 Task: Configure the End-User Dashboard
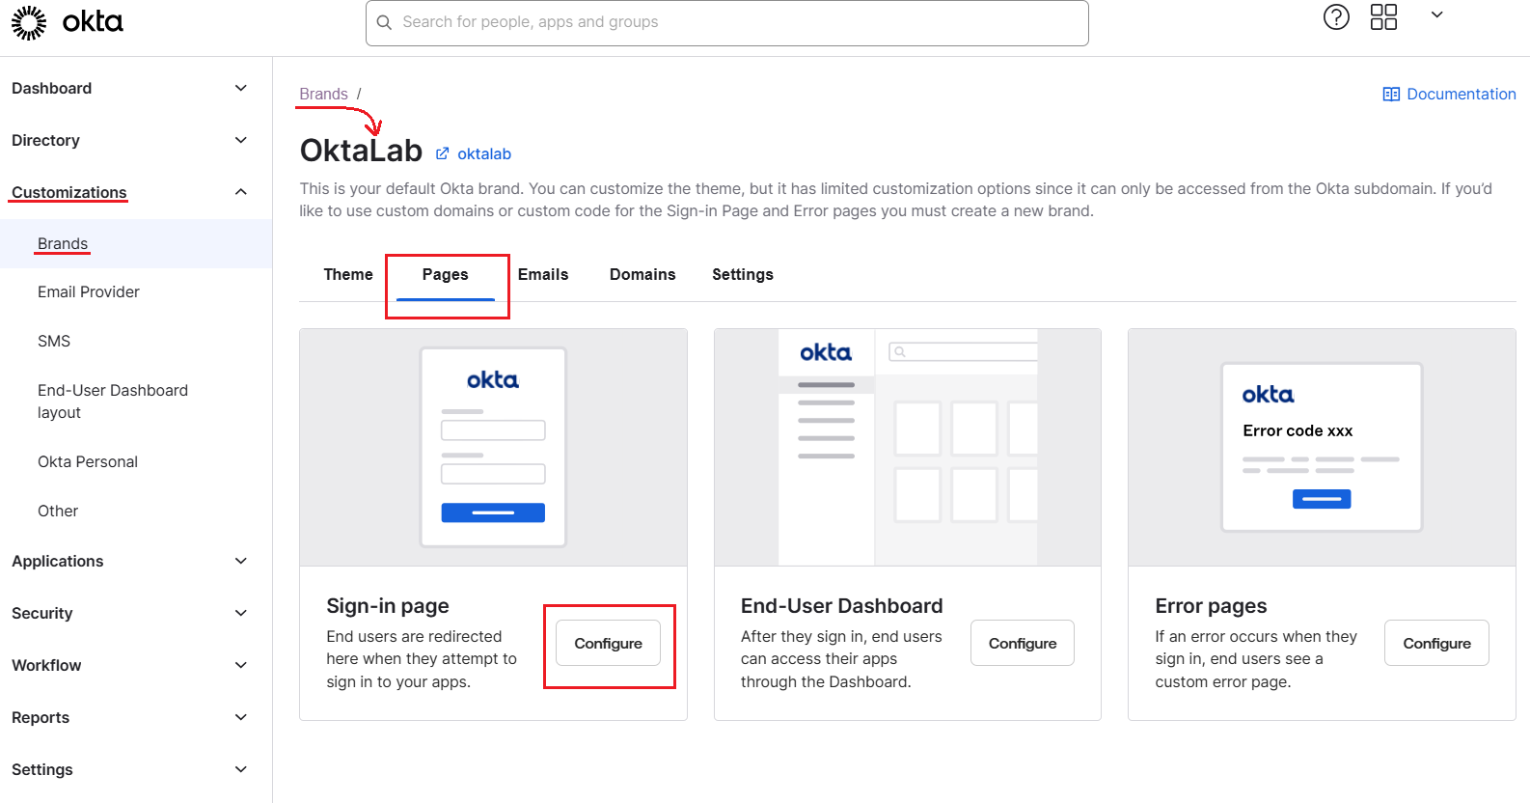pyautogui.click(x=1023, y=643)
